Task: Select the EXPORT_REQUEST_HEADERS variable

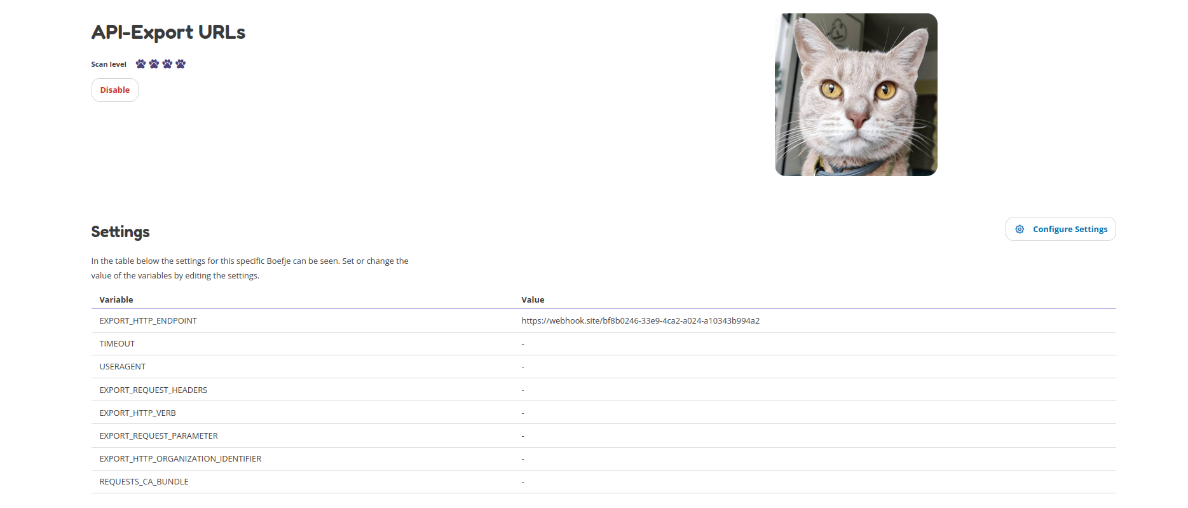Action: 153,390
